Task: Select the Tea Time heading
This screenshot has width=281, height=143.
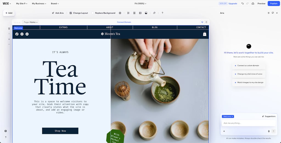Action: click(x=60, y=78)
